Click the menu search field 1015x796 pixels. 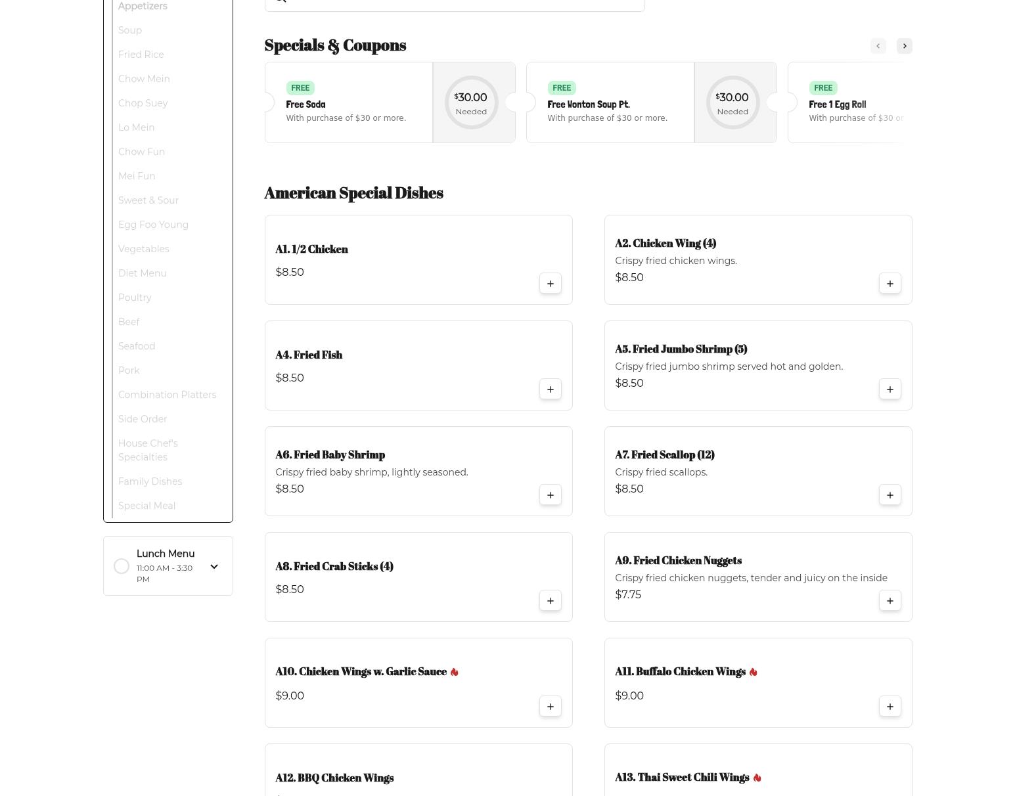click(455, 4)
